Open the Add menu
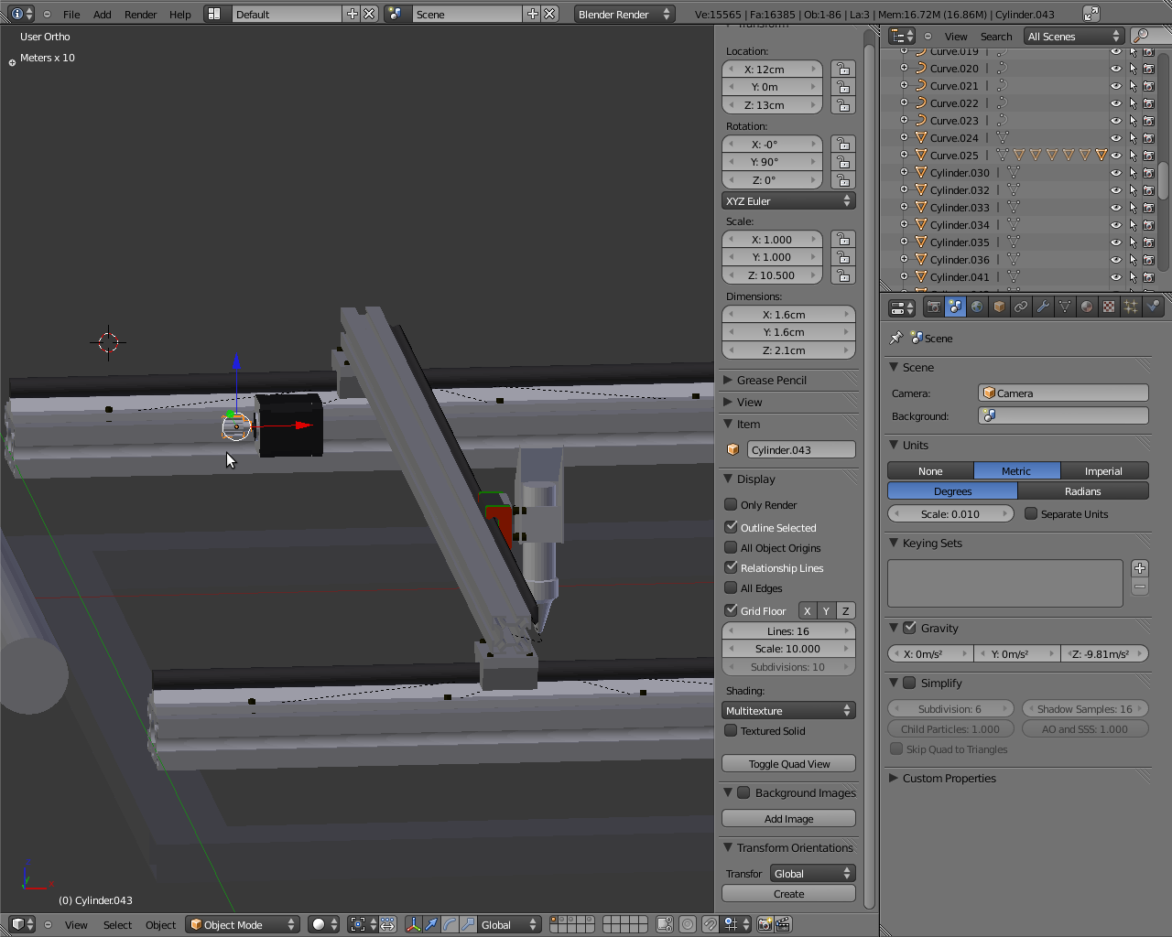Viewport: 1172px width, 937px height. tap(103, 14)
